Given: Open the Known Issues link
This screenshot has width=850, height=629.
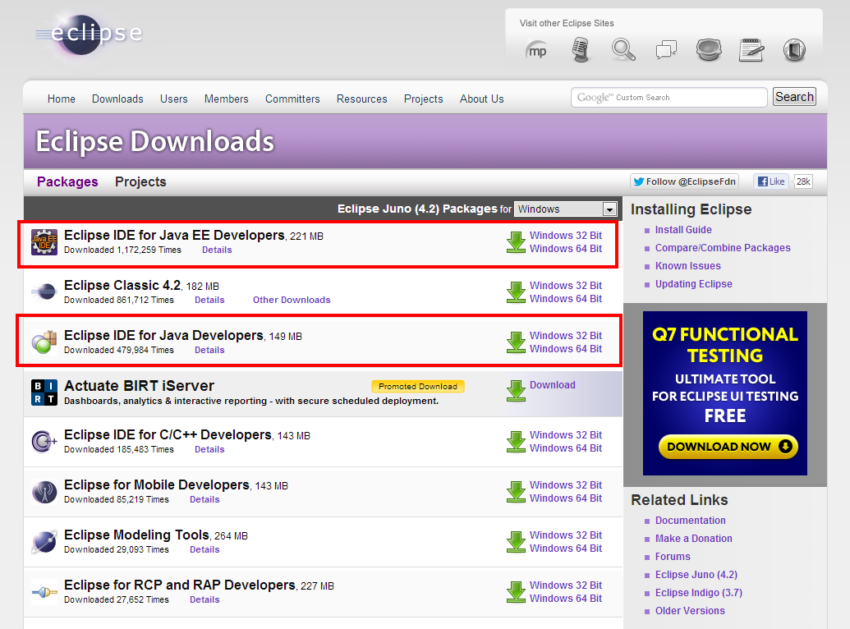Looking at the screenshot, I should tap(687, 266).
